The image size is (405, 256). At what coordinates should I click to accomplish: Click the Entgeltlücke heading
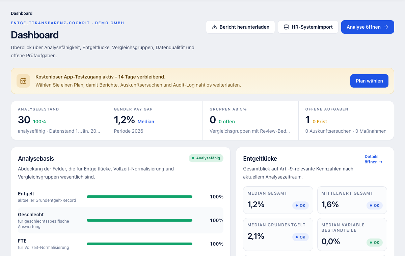click(260, 159)
